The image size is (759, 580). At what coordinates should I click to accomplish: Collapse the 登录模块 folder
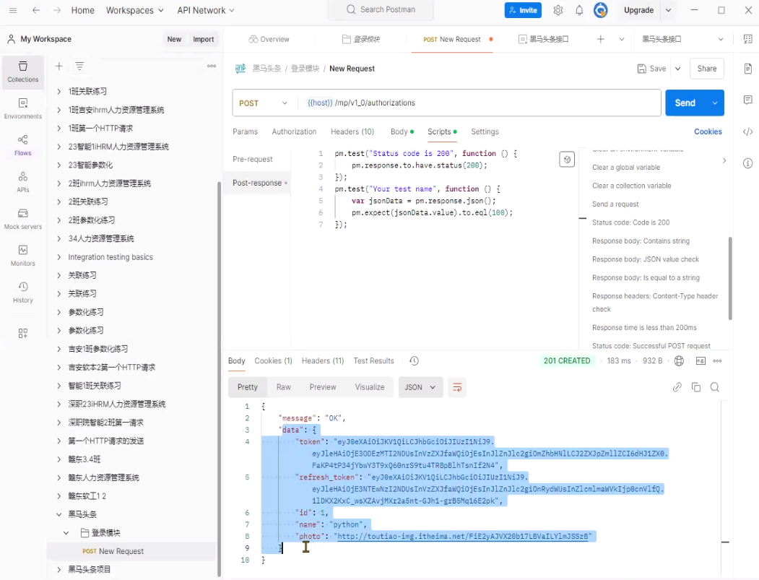click(x=66, y=532)
